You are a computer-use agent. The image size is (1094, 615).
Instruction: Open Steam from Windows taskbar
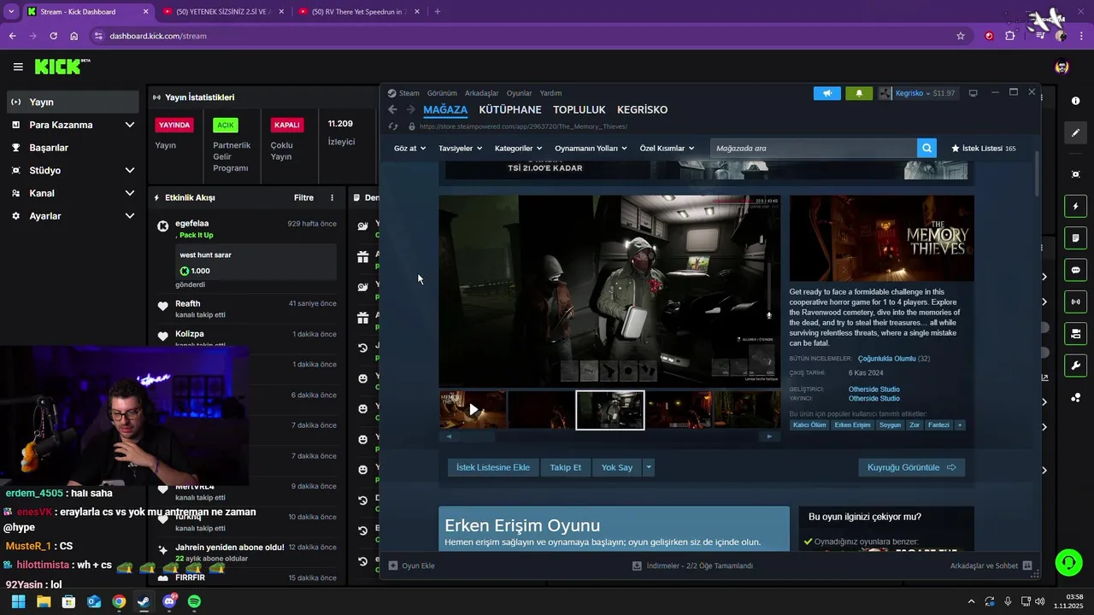tap(144, 601)
